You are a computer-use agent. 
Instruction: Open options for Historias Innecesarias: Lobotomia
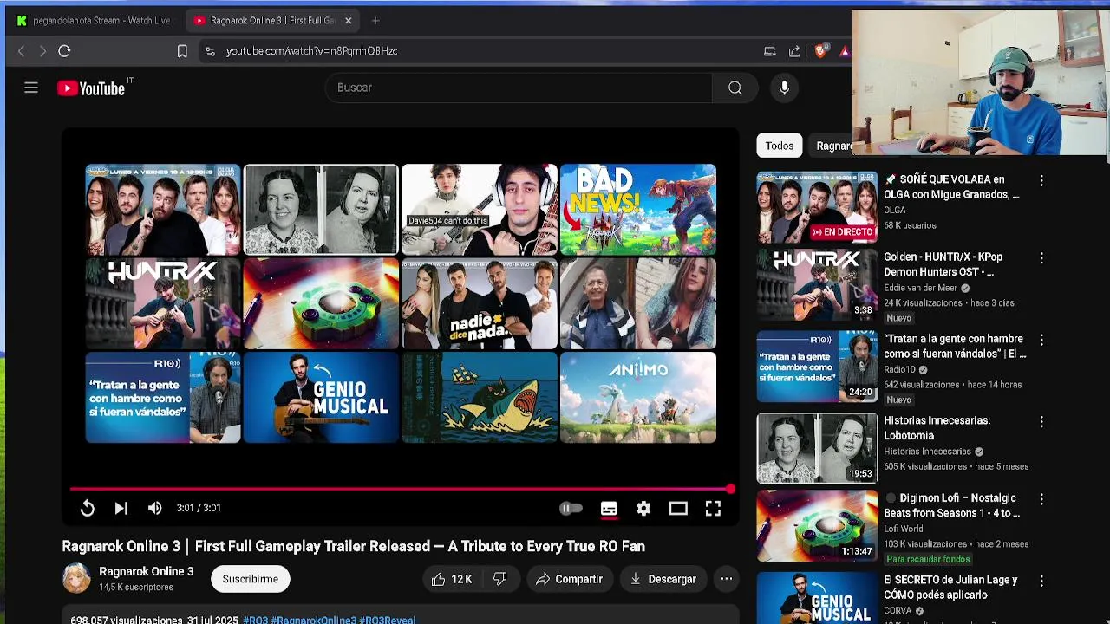[1041, 422]
